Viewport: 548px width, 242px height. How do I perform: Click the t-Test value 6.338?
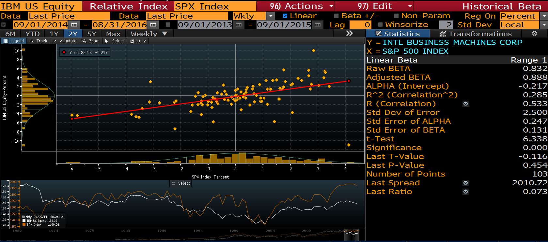coord(535,139)
